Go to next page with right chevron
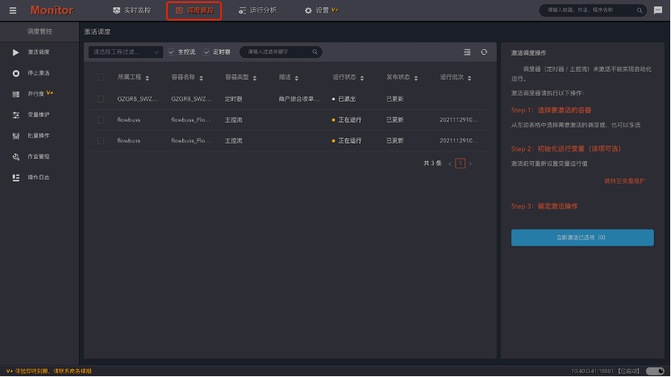The height and width of the screenshot is (377, 671). pos(470,164)
